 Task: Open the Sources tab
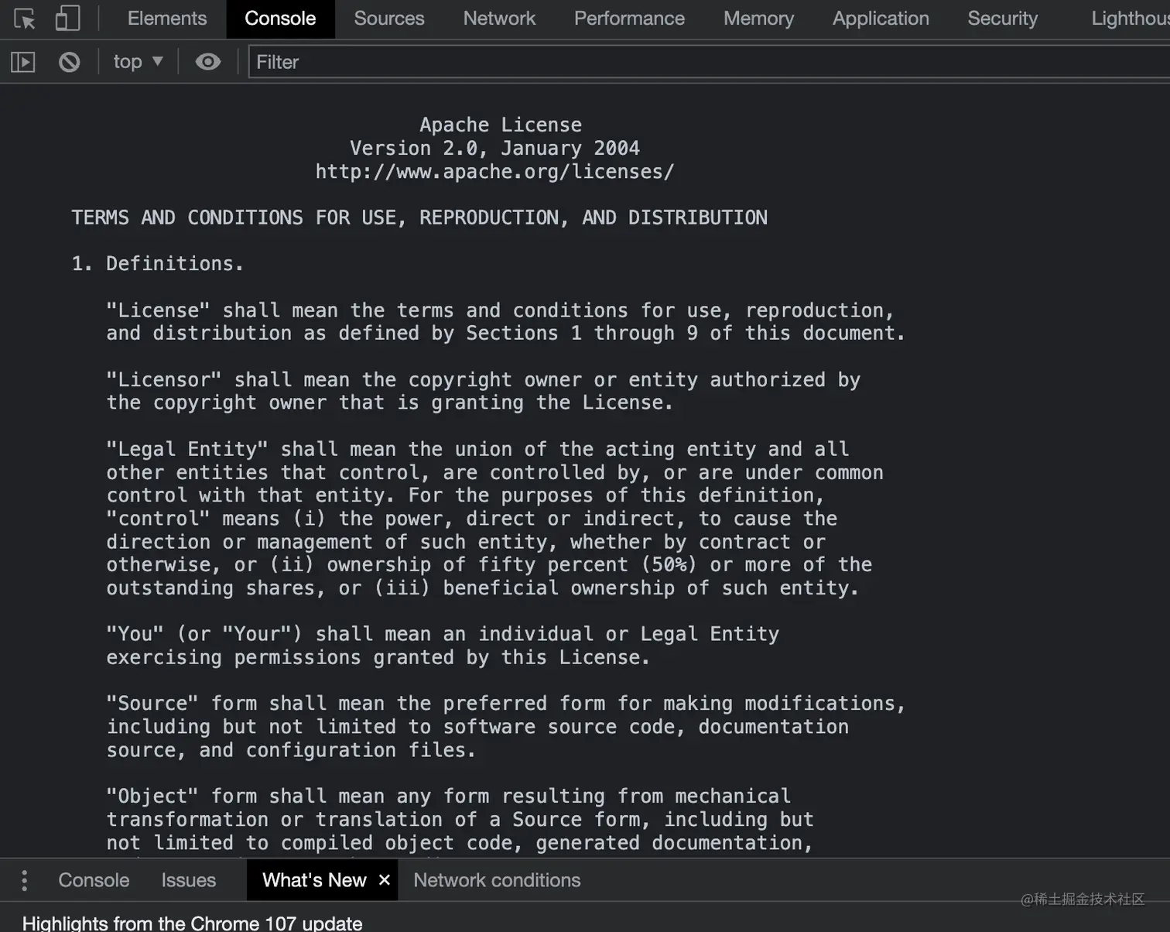[389, 19]
